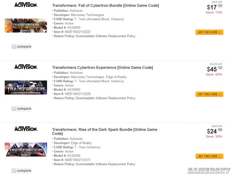Open Cybertron Experience banner thumbnail
Image resolution: width=233 pixels, height=176 pixels.
(26, 87)
